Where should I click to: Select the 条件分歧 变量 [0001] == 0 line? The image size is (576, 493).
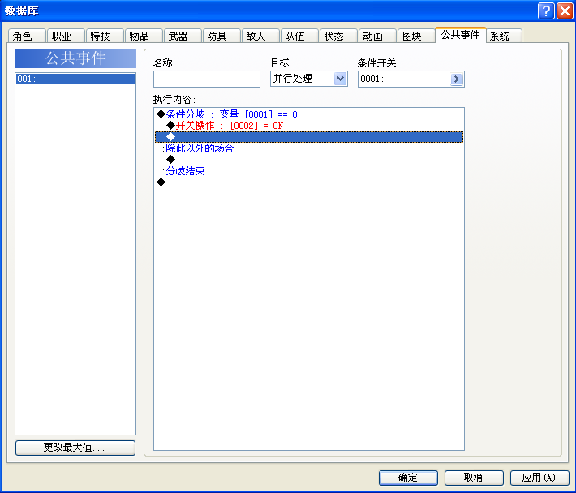(x=309, y=114)
